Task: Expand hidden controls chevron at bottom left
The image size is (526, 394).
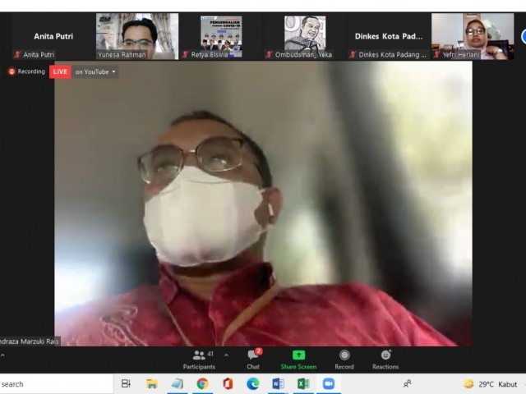Action: tap(2, 355)
